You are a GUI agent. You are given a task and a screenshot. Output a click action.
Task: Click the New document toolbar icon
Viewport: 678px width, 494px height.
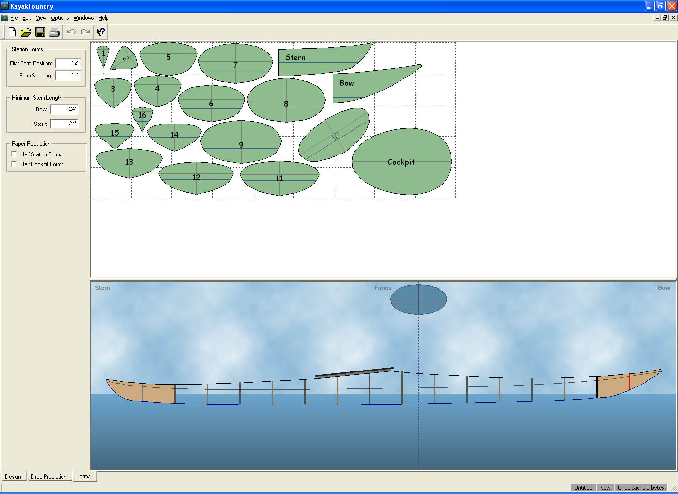12,32
